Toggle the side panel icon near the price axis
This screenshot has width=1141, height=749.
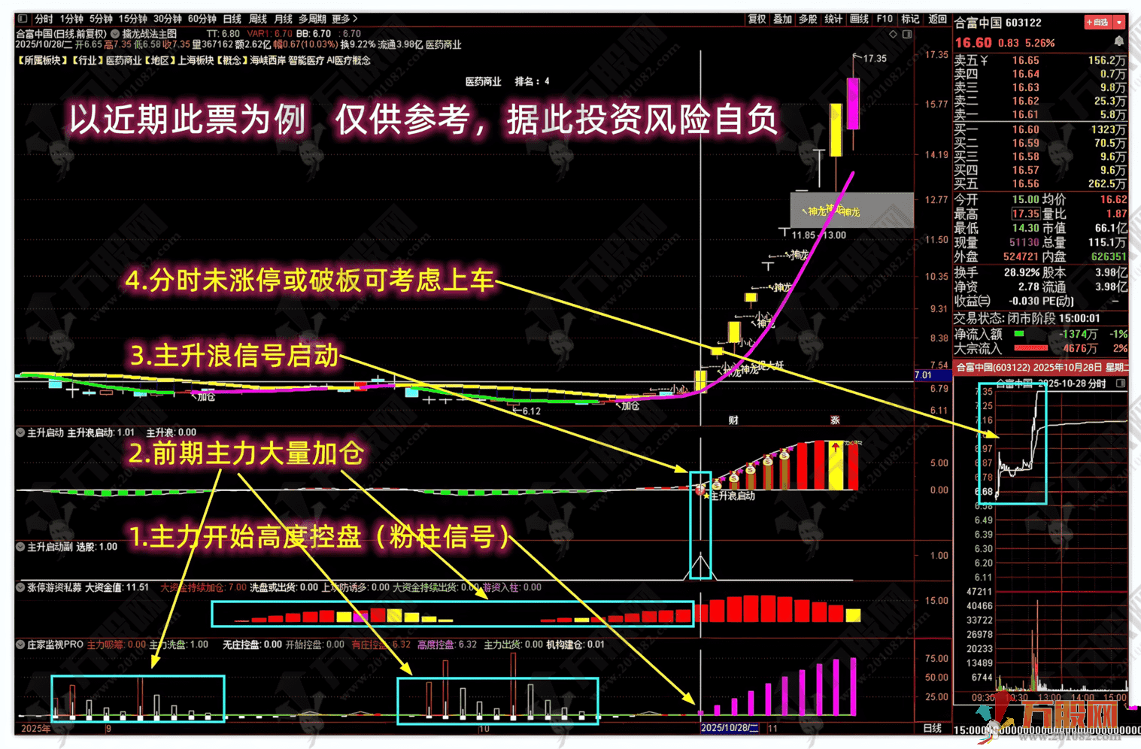click(907, 35)
